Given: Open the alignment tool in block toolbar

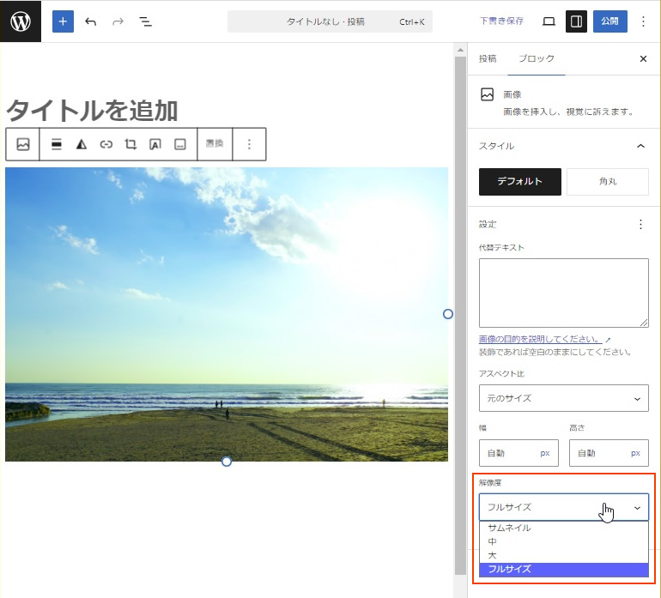Looking at the screenshot, I should tap(57, 144).
